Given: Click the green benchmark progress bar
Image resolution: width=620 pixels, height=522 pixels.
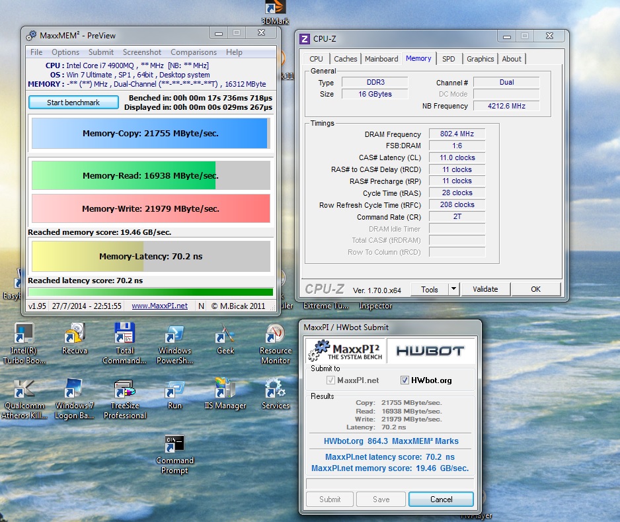Looking at the screenshot, I should [x=151, y=292].
